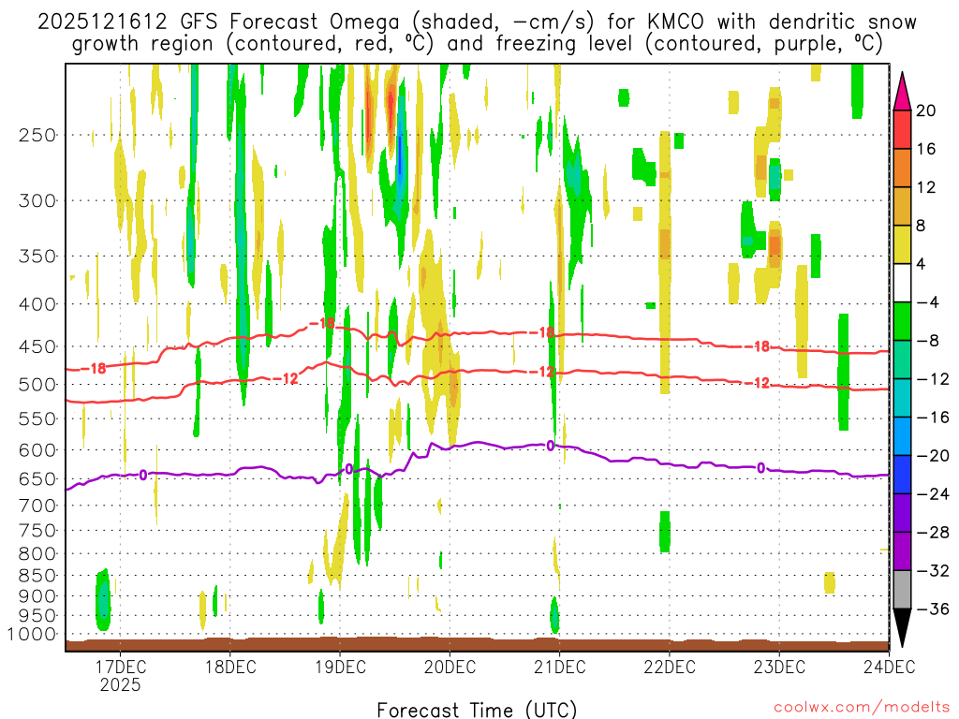Click the 600 pressure level label
This screenshot has width=959, height=719.
pyautogui.click(x=37, y=450)
